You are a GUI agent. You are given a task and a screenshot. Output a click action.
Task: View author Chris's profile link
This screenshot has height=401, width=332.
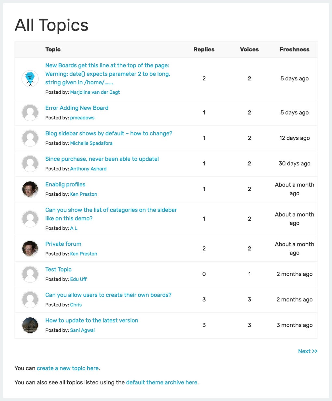(x=76, y=305)
